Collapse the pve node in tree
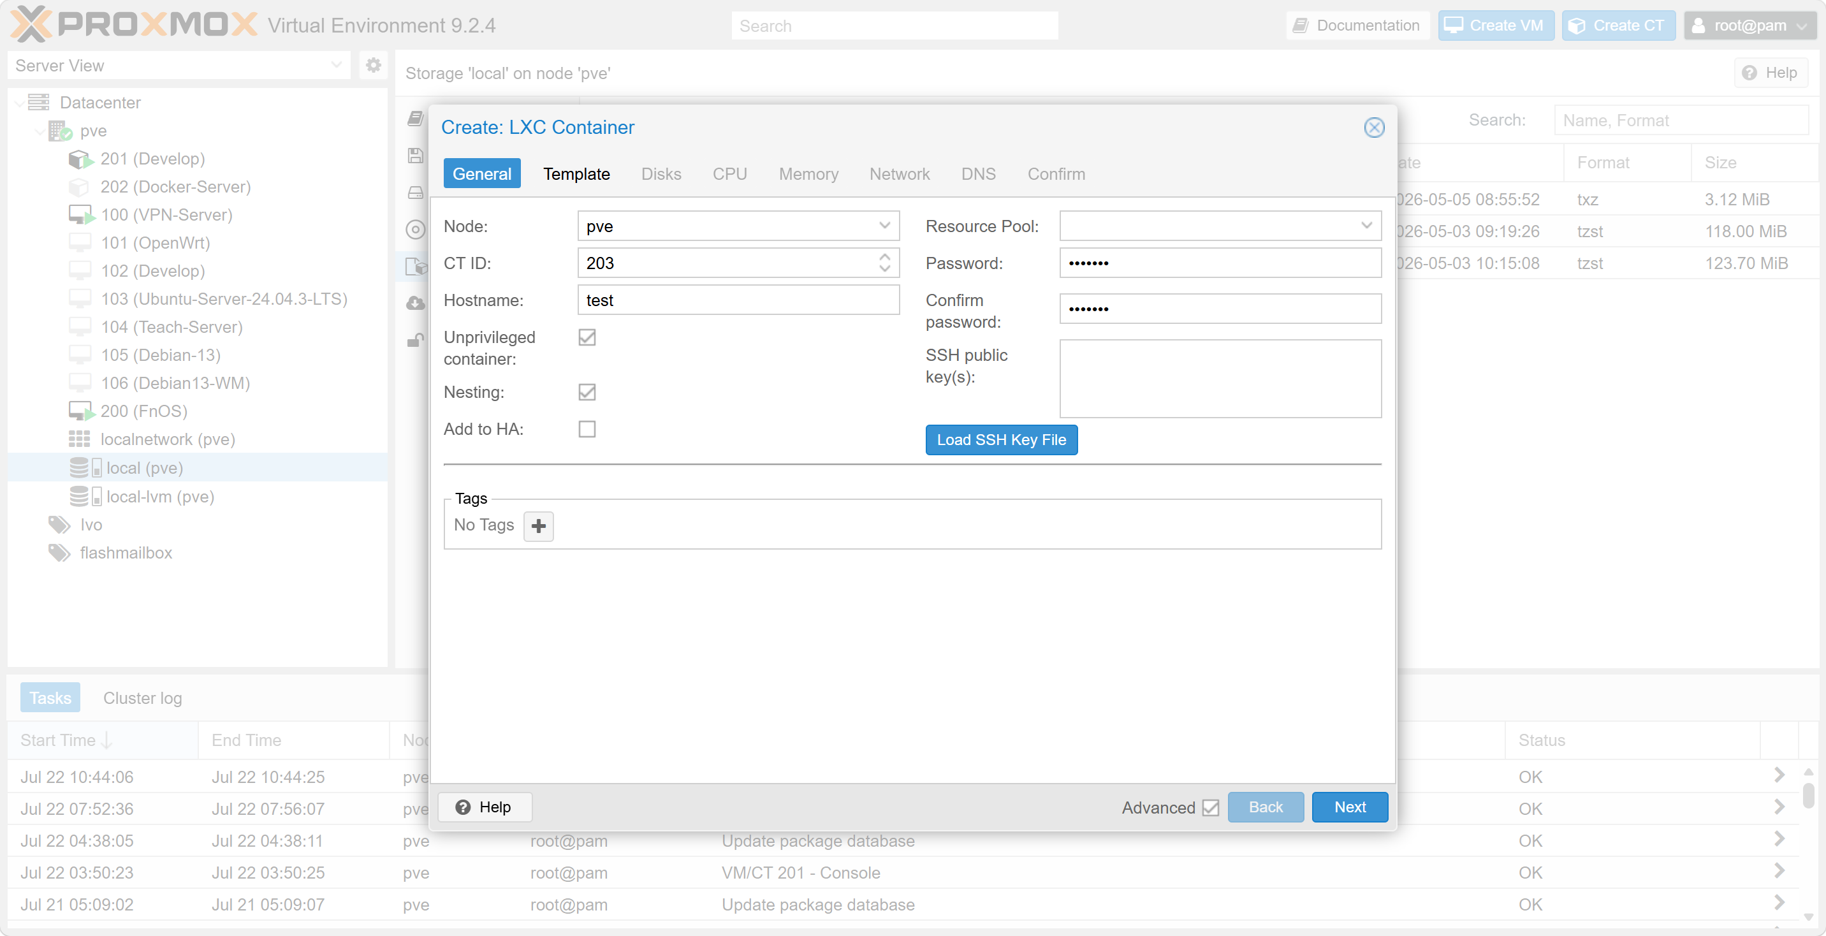This screenshot has height=936, width=1826. point(40,131)
